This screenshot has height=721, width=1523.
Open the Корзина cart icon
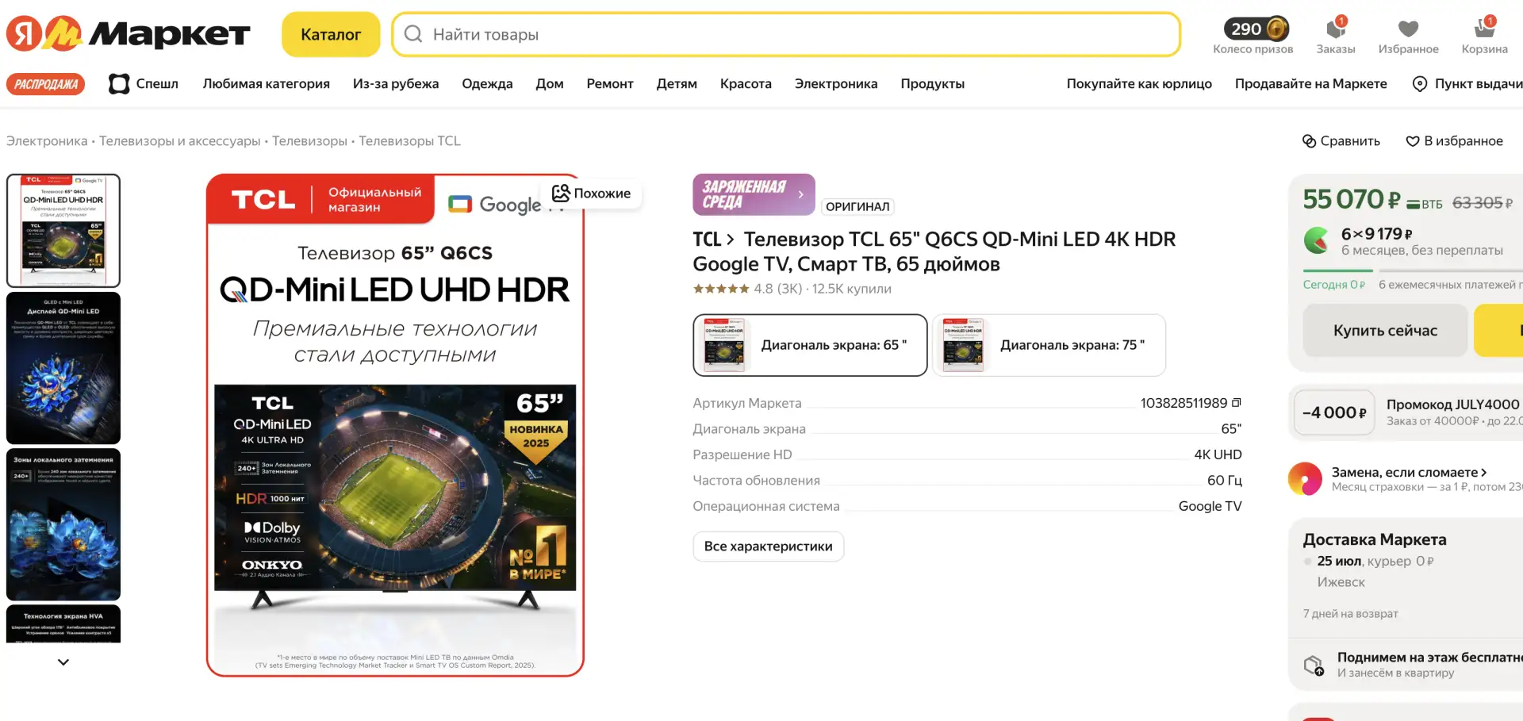[x=1484, y=29]
